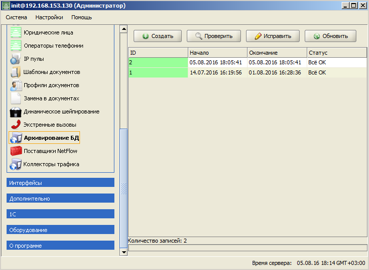Open Поставщики NetFlow item

[50, 151]
